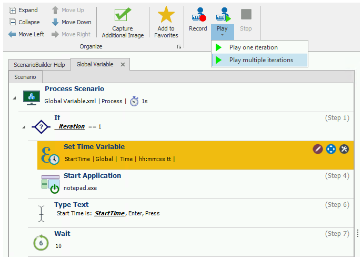Click the (Step 1) label
The height and width of the screenshot is (259, 362).
(x=337, y=118)
